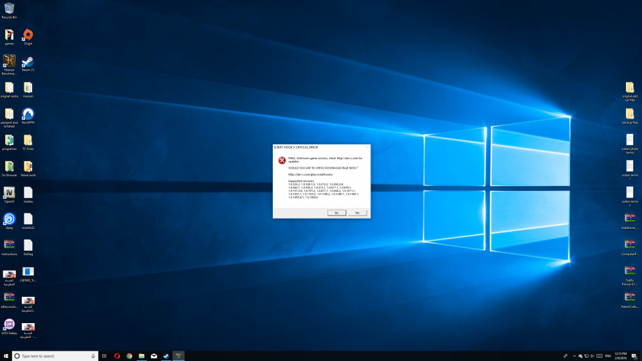Open the ENG language input selector
Image resolution: width=642 pixels, height=361 pixels.
pyautogui.click(x=607, y=356)
